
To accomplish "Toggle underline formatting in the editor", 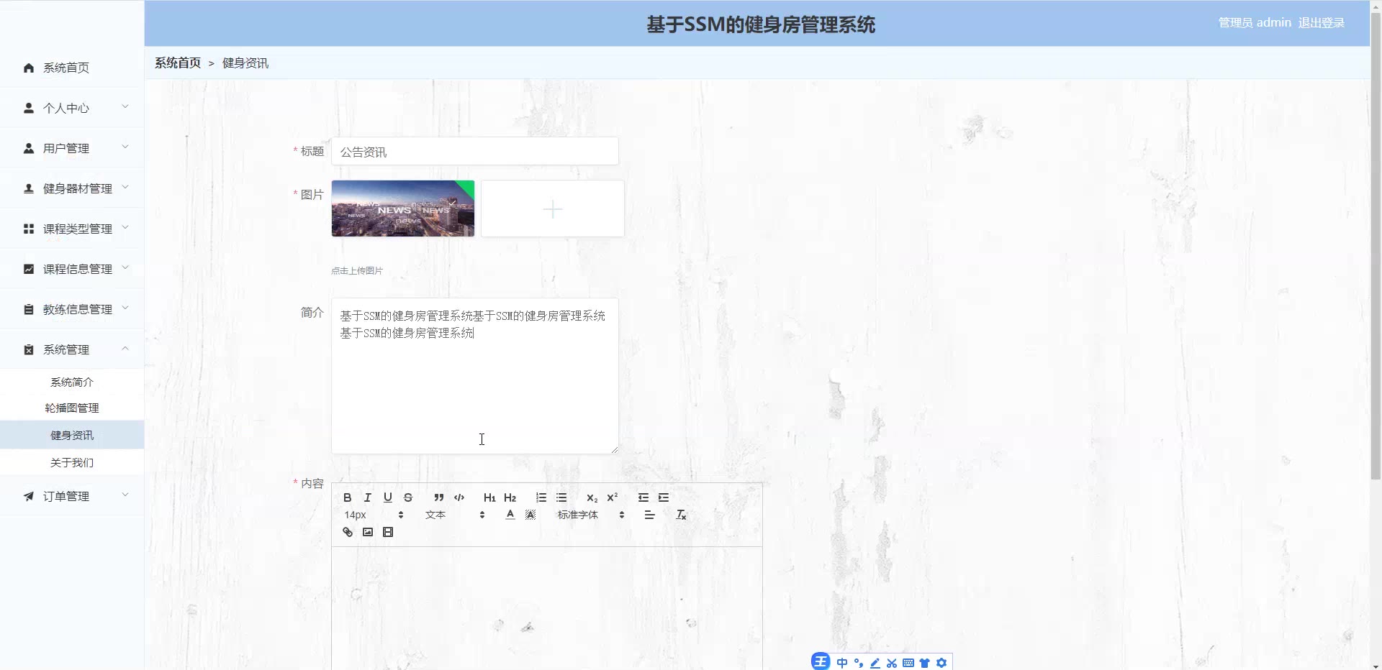I will (388, 497).
